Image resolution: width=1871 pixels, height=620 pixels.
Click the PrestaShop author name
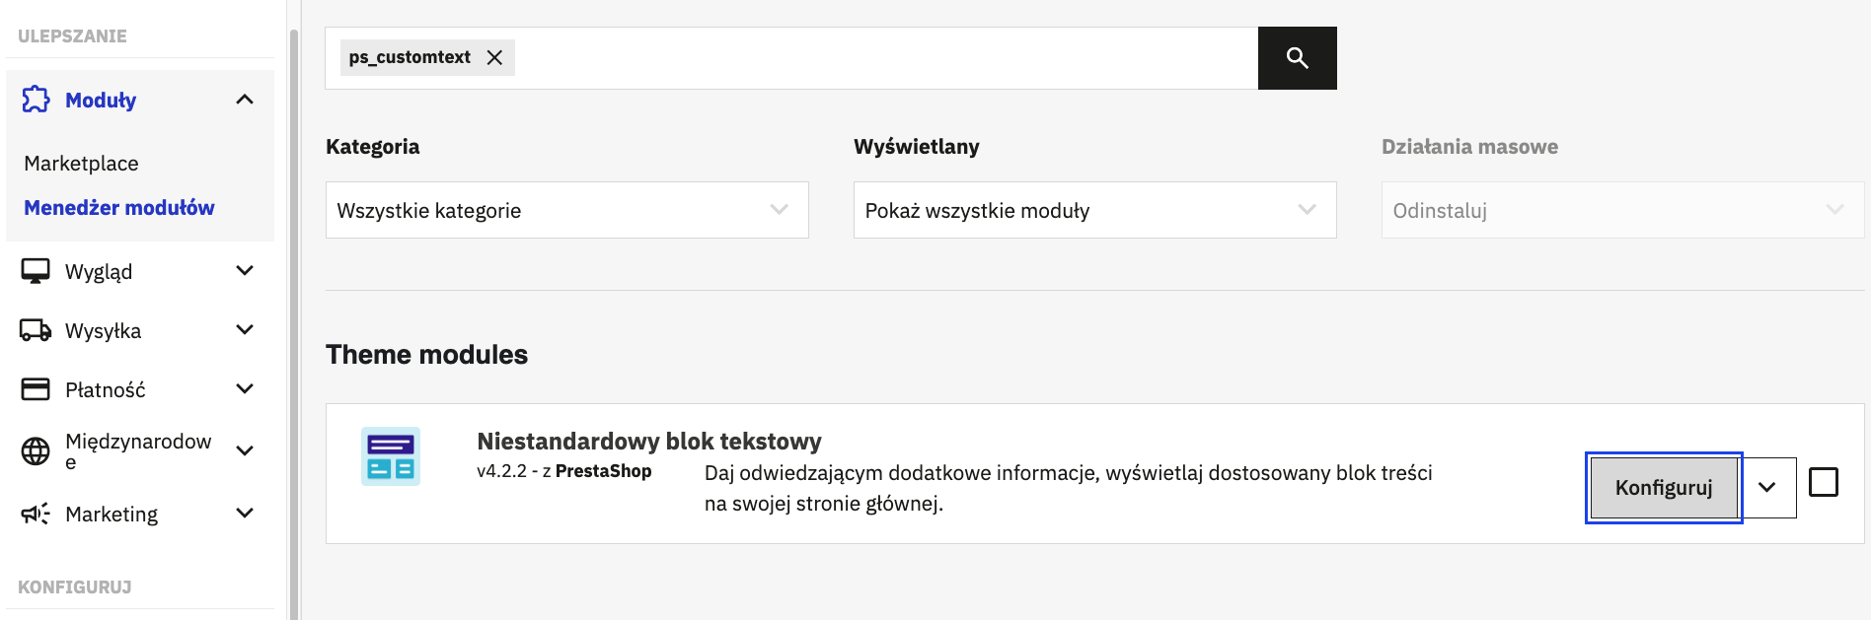(604, 471)
